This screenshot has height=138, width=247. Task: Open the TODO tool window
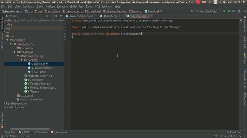point(25,132)
